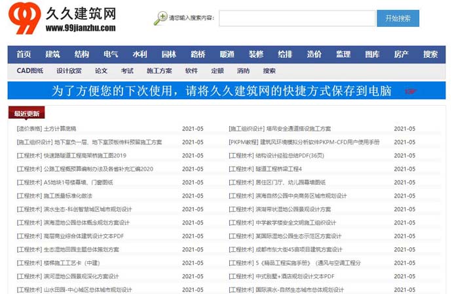Go to 考试 in the sub-navigation
Screen dimensions: 452x294
point(127,71)
